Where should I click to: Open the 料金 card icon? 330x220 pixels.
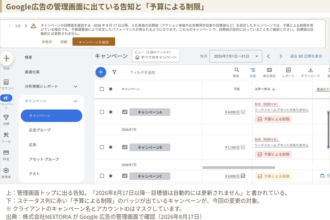6,153
